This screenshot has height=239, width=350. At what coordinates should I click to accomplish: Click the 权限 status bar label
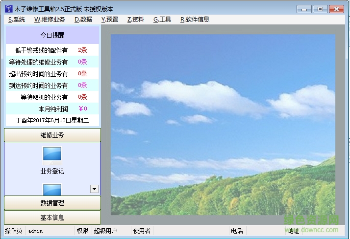click(82, 231)
